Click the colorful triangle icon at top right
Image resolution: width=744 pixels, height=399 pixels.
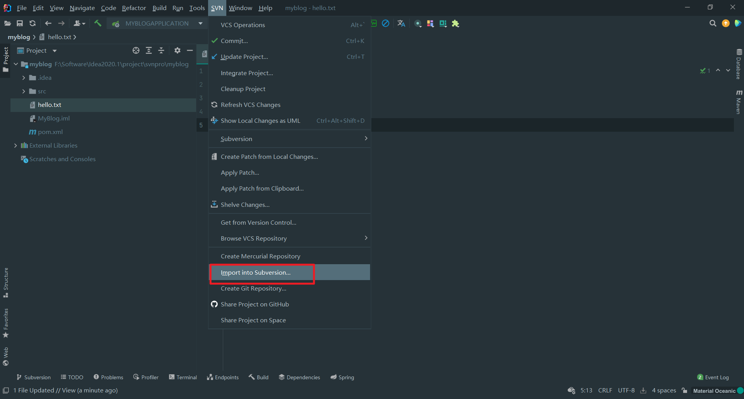tap(738, 24)
